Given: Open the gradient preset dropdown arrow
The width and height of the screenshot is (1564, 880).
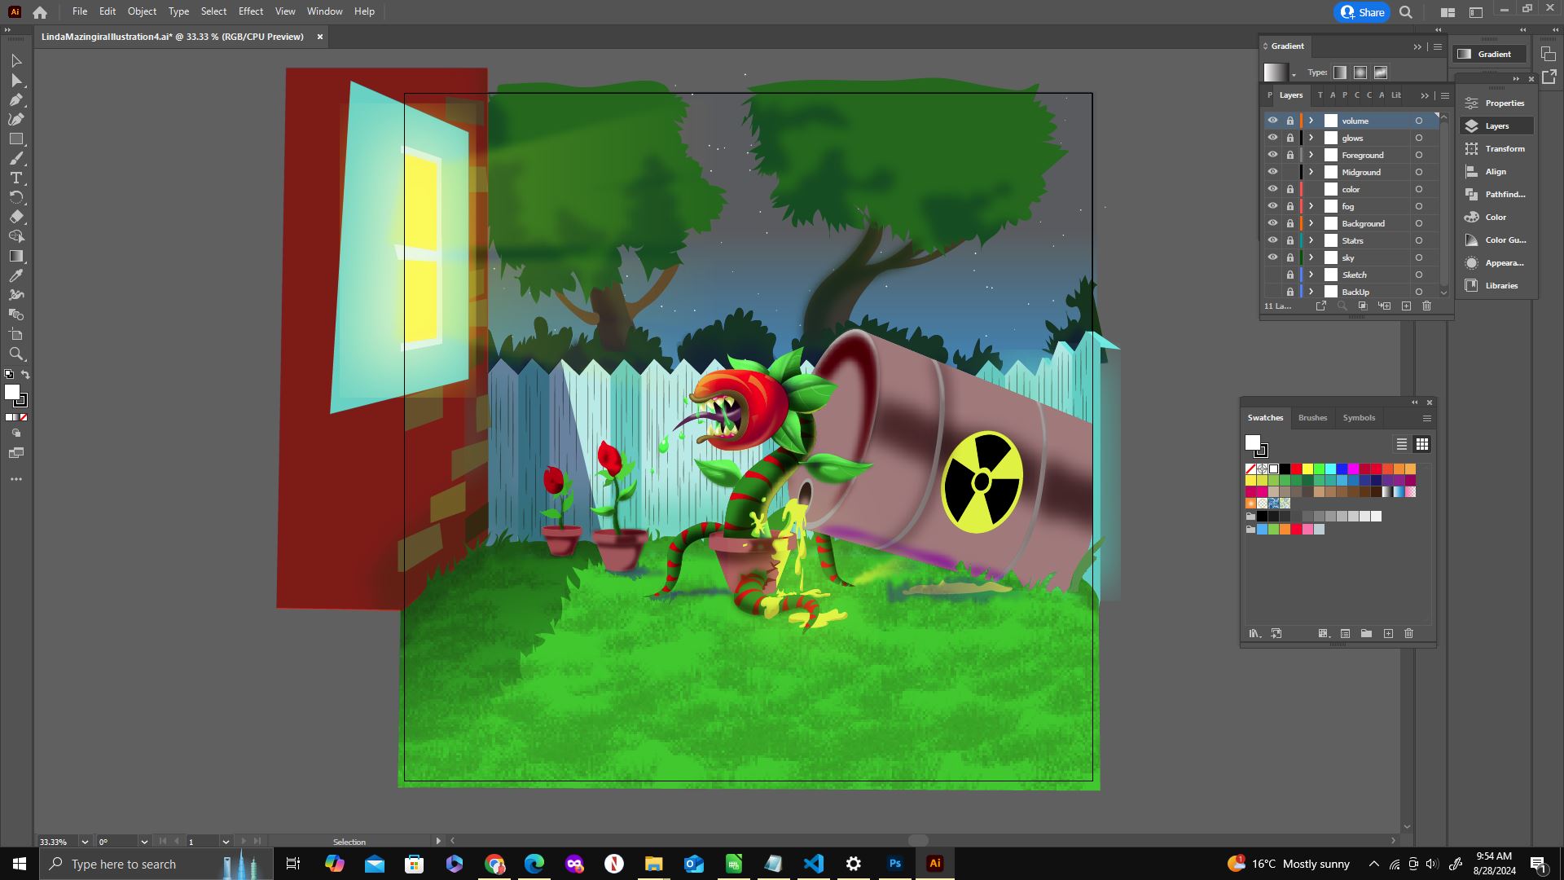Looking at the screenshot, I should click(x=1294, y=76).
